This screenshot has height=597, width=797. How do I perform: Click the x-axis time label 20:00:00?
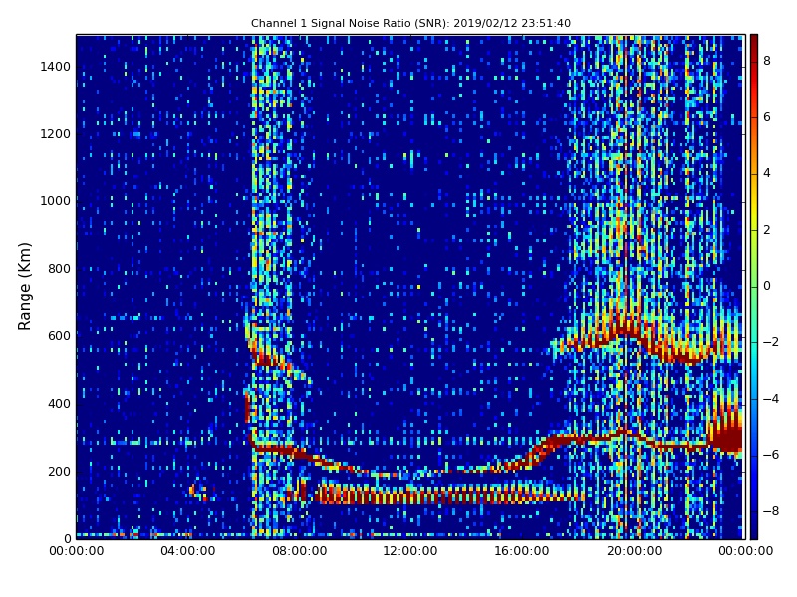click(x=634, y=551)
